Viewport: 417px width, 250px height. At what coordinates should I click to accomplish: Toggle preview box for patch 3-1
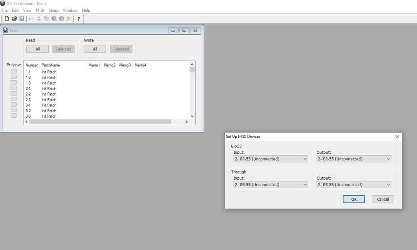[x=14, y=105]
